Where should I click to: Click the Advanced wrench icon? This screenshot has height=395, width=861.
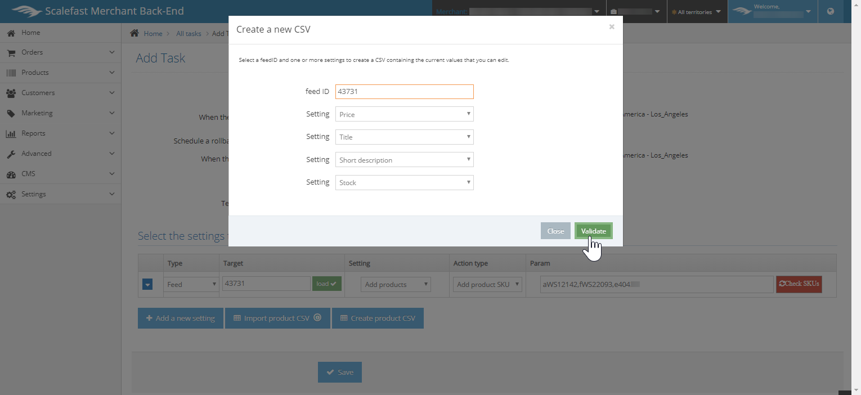click(11, 154)
